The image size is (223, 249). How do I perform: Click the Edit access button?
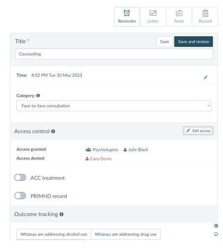click(198, 131)
